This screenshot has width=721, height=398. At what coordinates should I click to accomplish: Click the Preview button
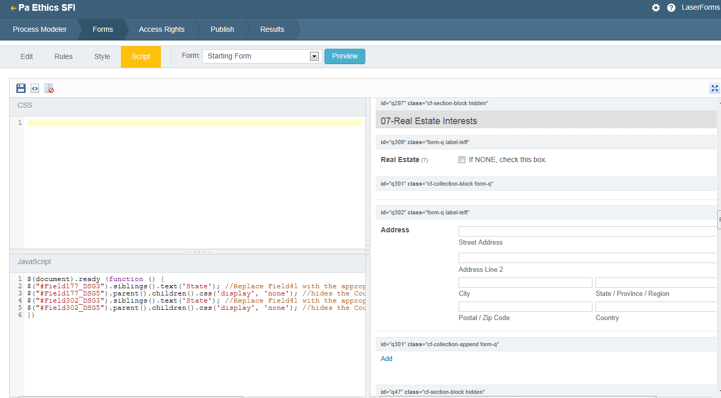pos(344,56)
